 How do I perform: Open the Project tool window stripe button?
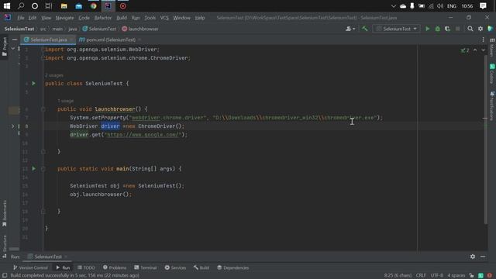[x=5, y=46]
